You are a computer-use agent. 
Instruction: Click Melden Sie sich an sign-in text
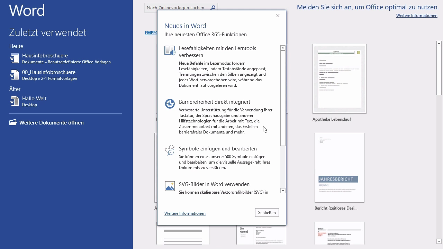(368, 7)
